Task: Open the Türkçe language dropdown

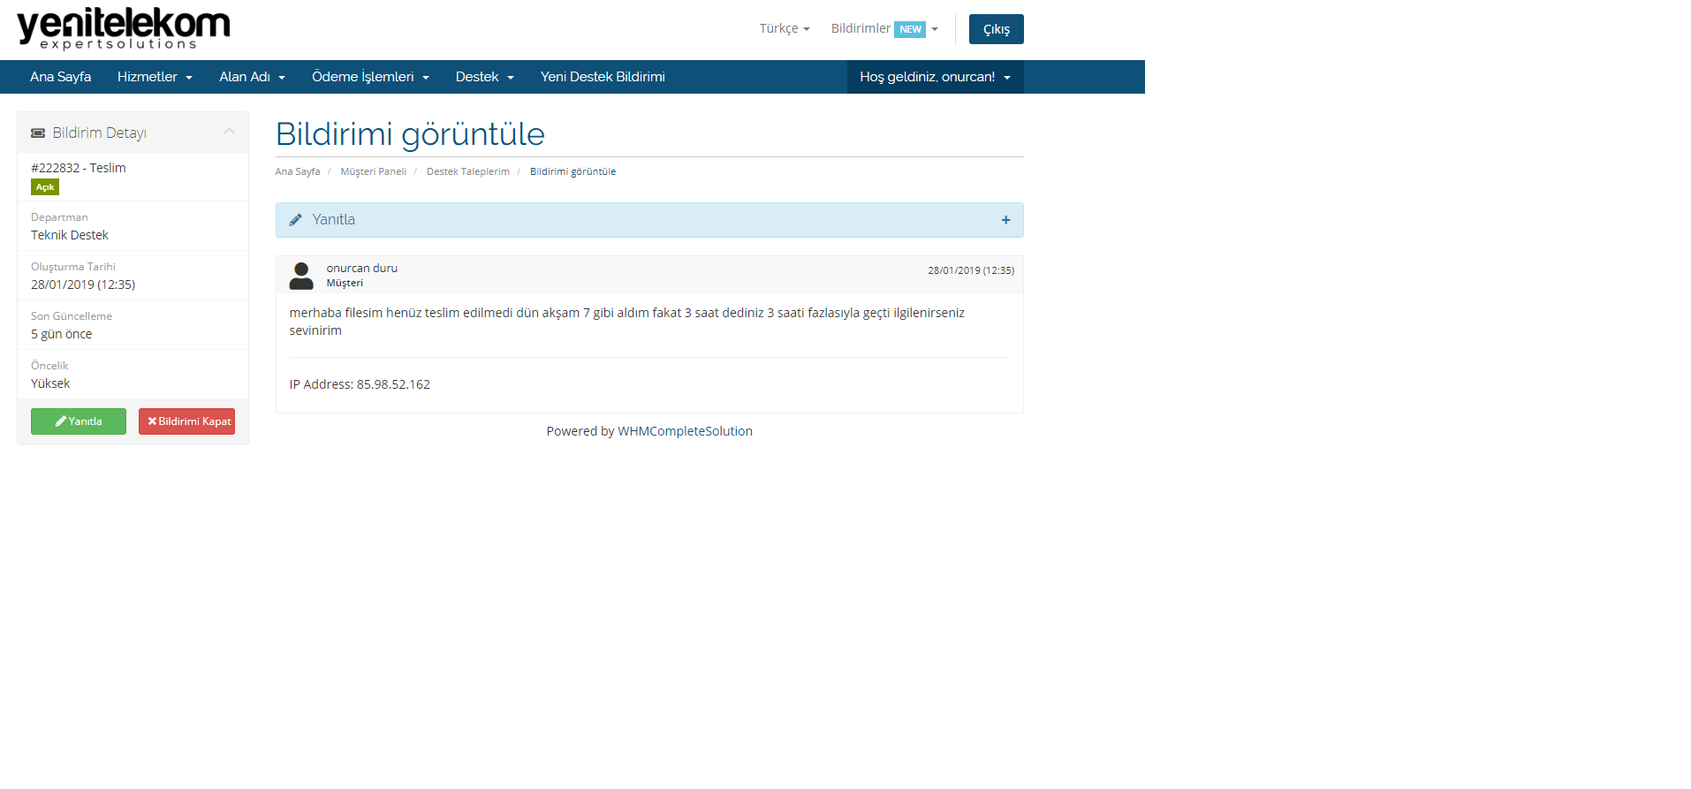Action: point(785,28)
